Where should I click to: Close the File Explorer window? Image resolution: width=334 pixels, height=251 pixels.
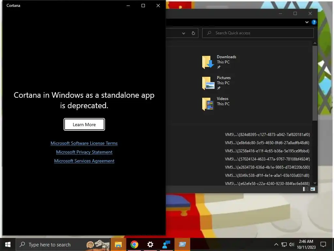click(310, 13)
